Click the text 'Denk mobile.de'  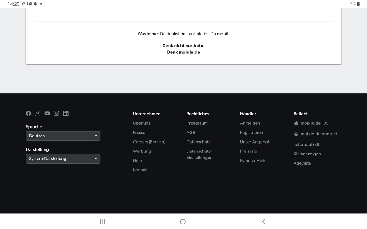coord(183,52)
